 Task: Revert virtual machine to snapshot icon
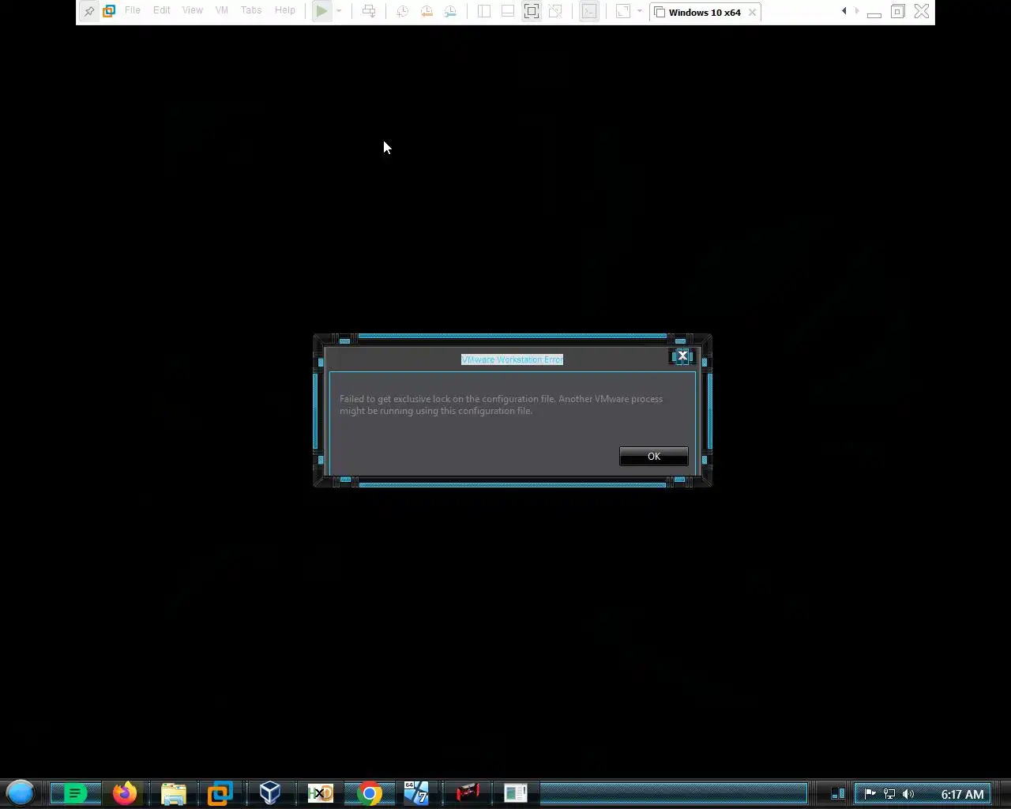coord(427,11)
